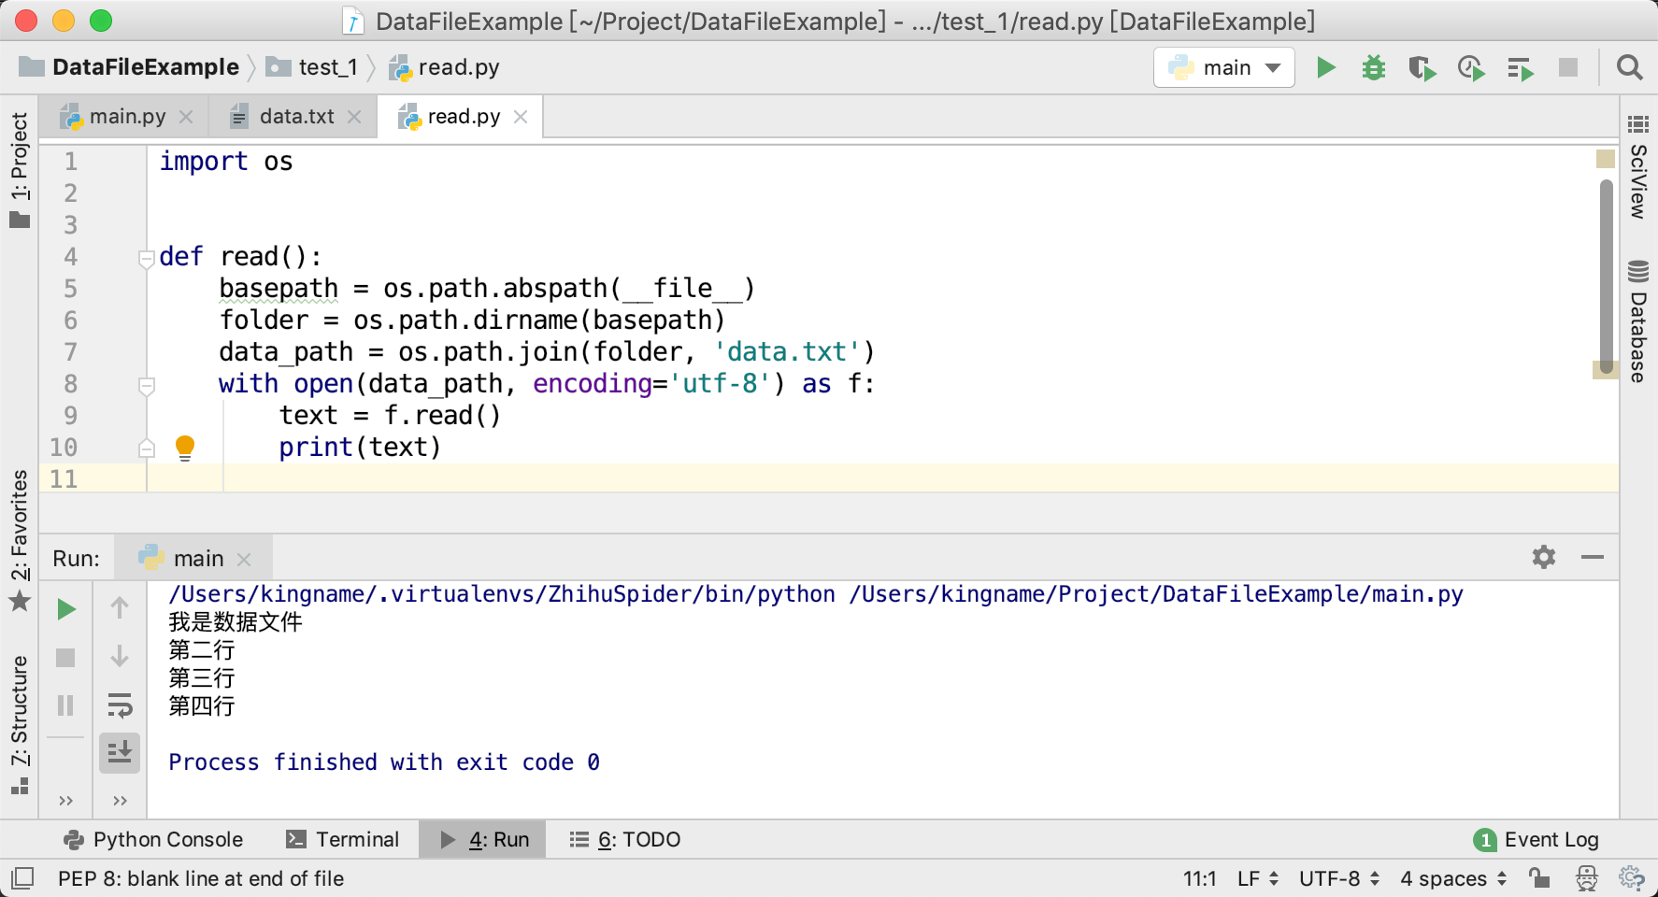The height and width of the screenshot is (897, 1658).
Task: Start debugging with the bug icon
Action: click(1373, 67)
